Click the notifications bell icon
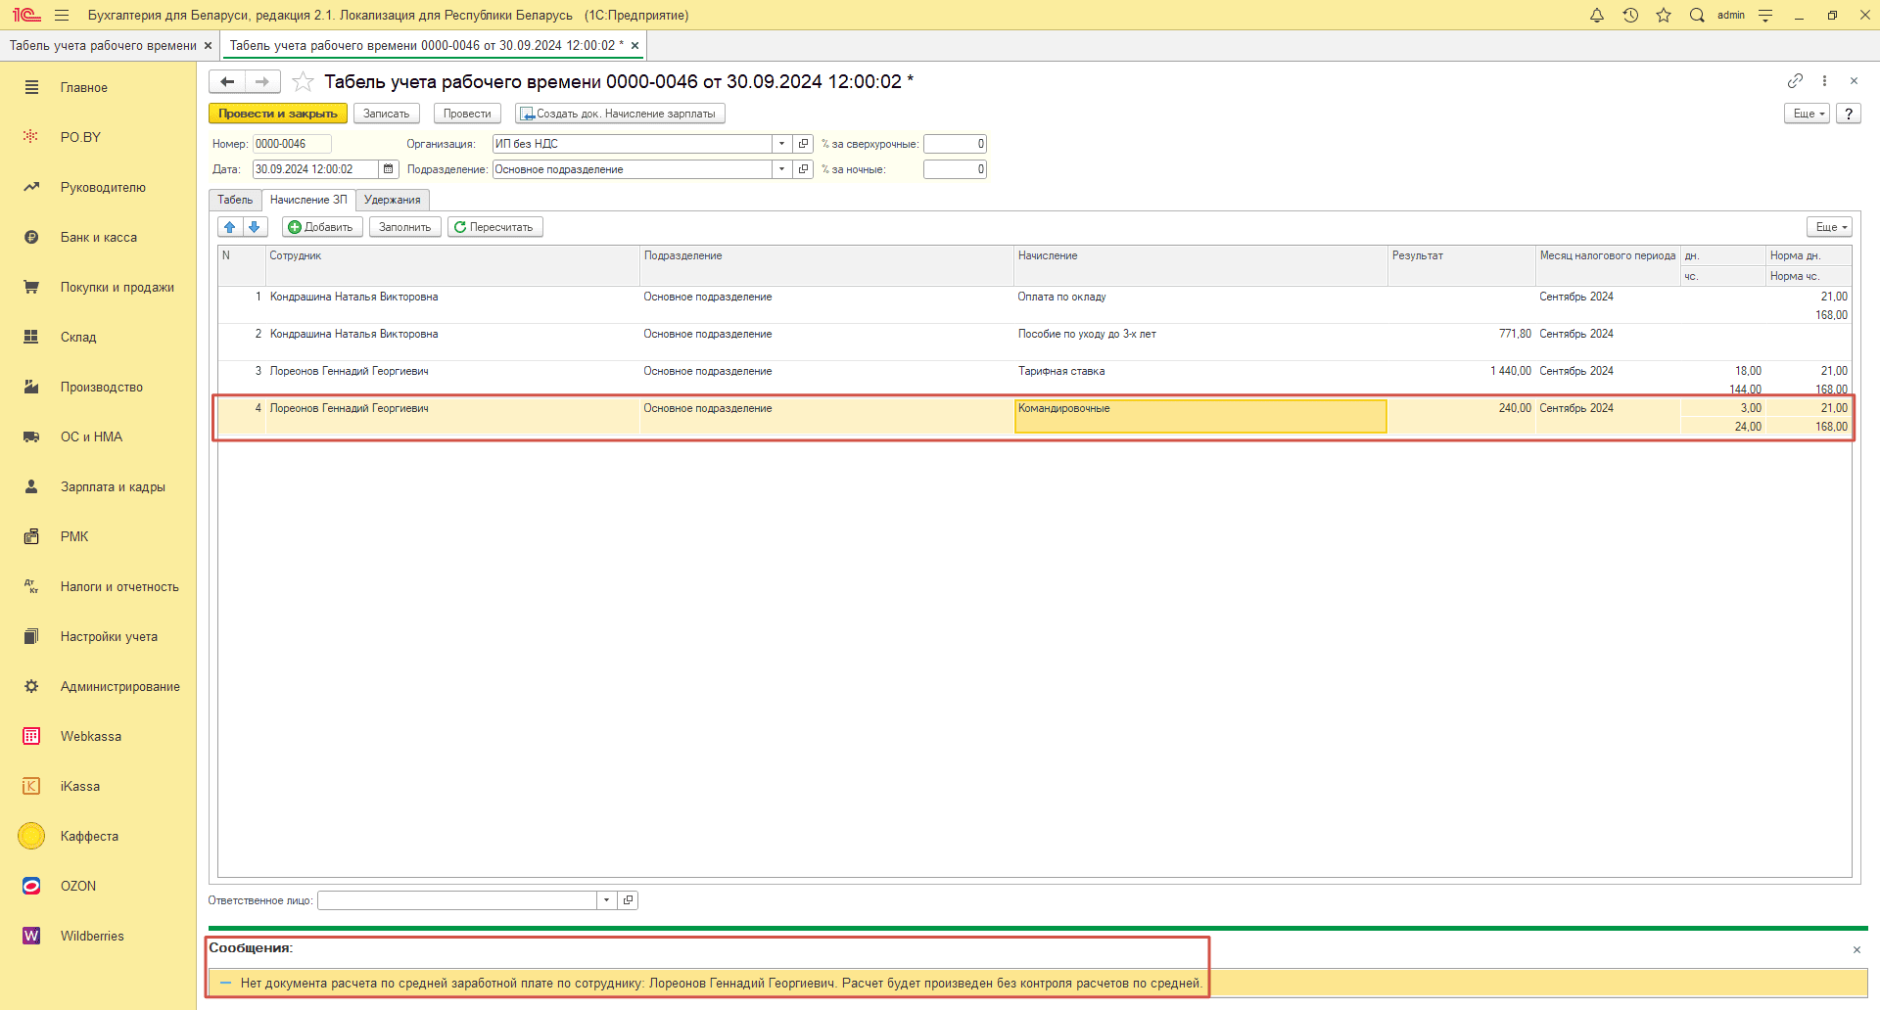This screenshot has height=1010, width=1880. (x=1597, y=16)
